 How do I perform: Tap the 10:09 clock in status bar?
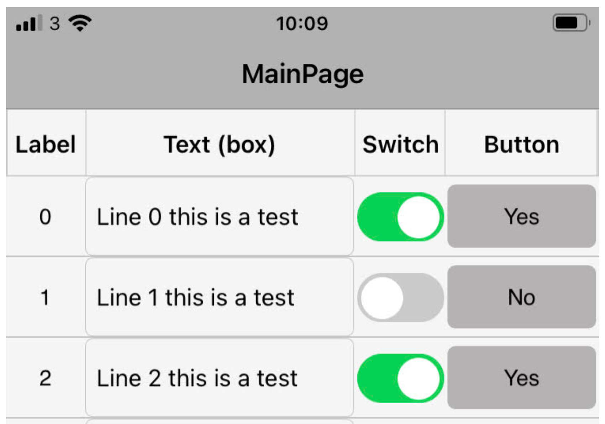(302, 24)
